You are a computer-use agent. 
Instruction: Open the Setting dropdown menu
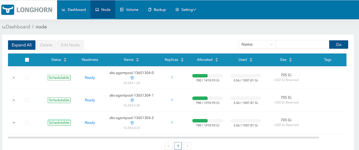(x=186, y=10)
